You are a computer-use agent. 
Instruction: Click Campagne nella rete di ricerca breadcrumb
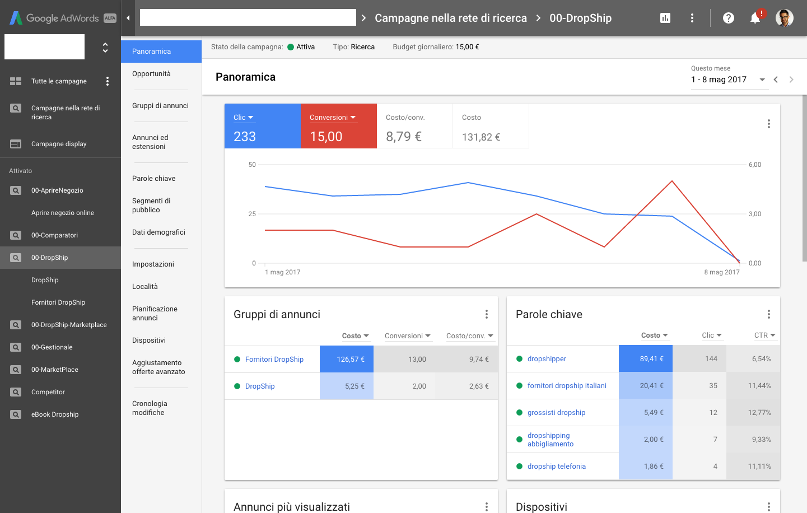coord(451,18)
